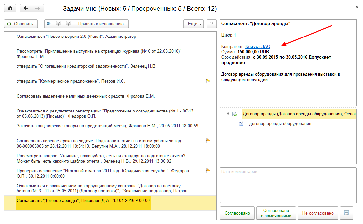Toggle flag on "Согласовать перенос срока" task
The width and height of the screenshot is (363, 224).
tap(208, 141)
